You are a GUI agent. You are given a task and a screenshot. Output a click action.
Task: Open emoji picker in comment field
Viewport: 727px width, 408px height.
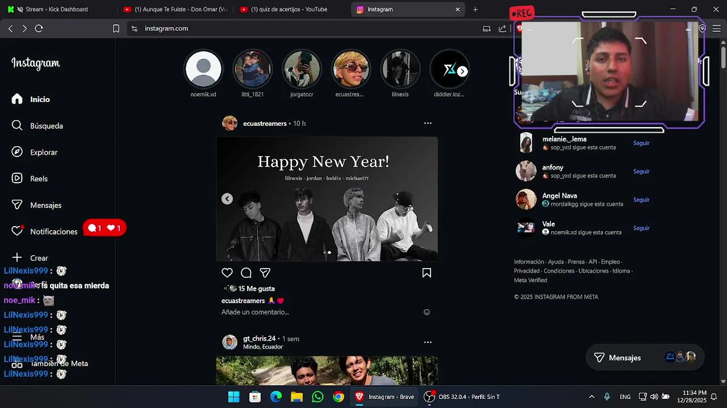(427, 312)
